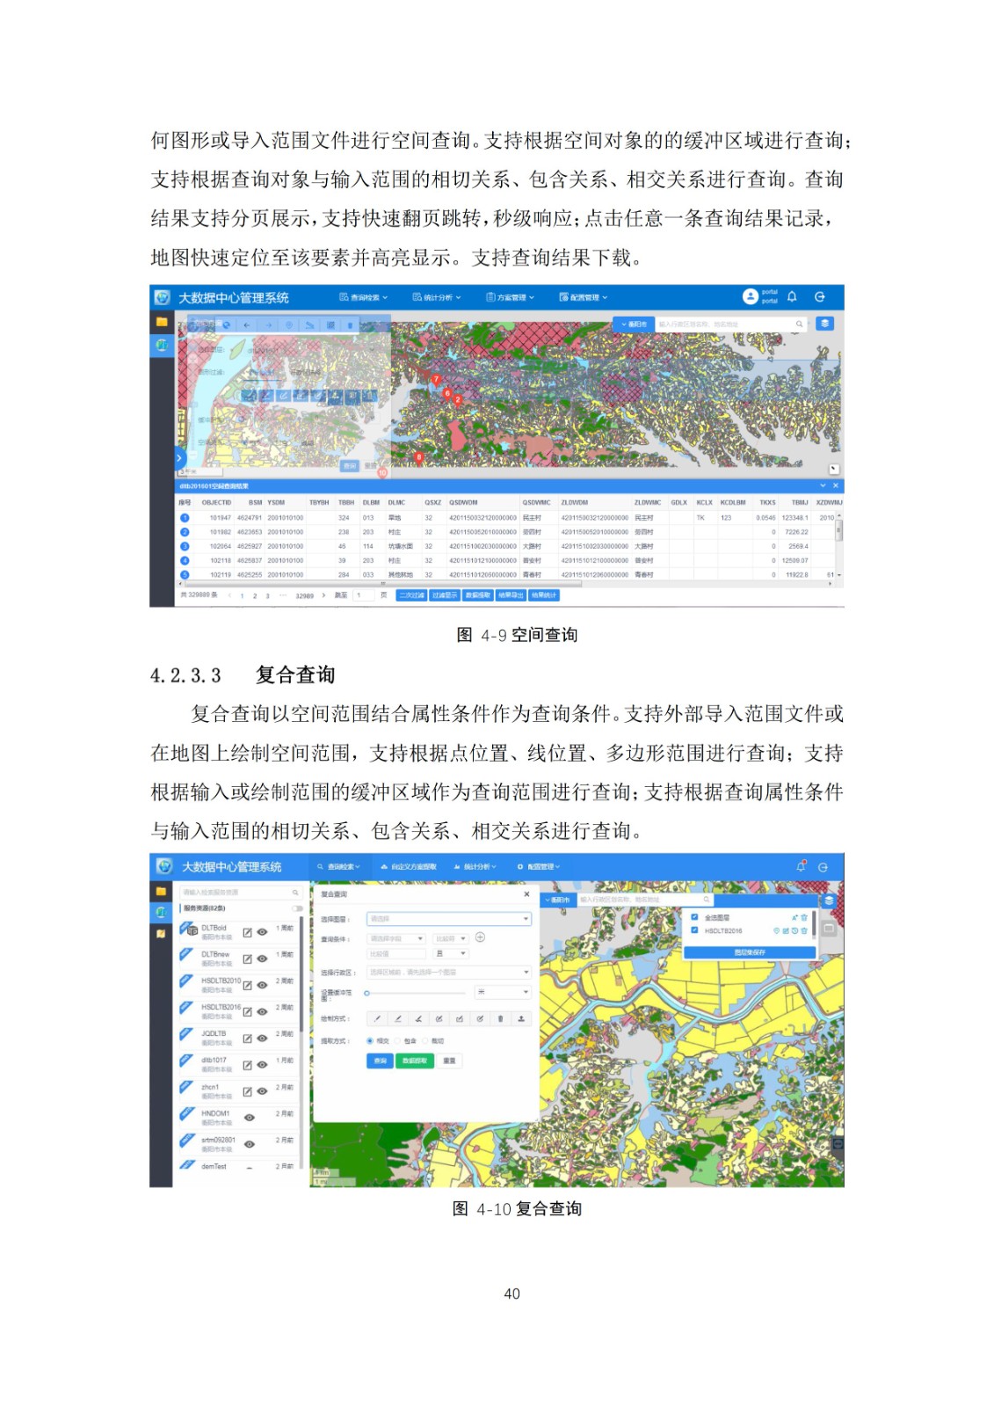Toggle the 全选图层 checkbox
The width and height of the screenshot is (994, 1407).
[694, 917]
